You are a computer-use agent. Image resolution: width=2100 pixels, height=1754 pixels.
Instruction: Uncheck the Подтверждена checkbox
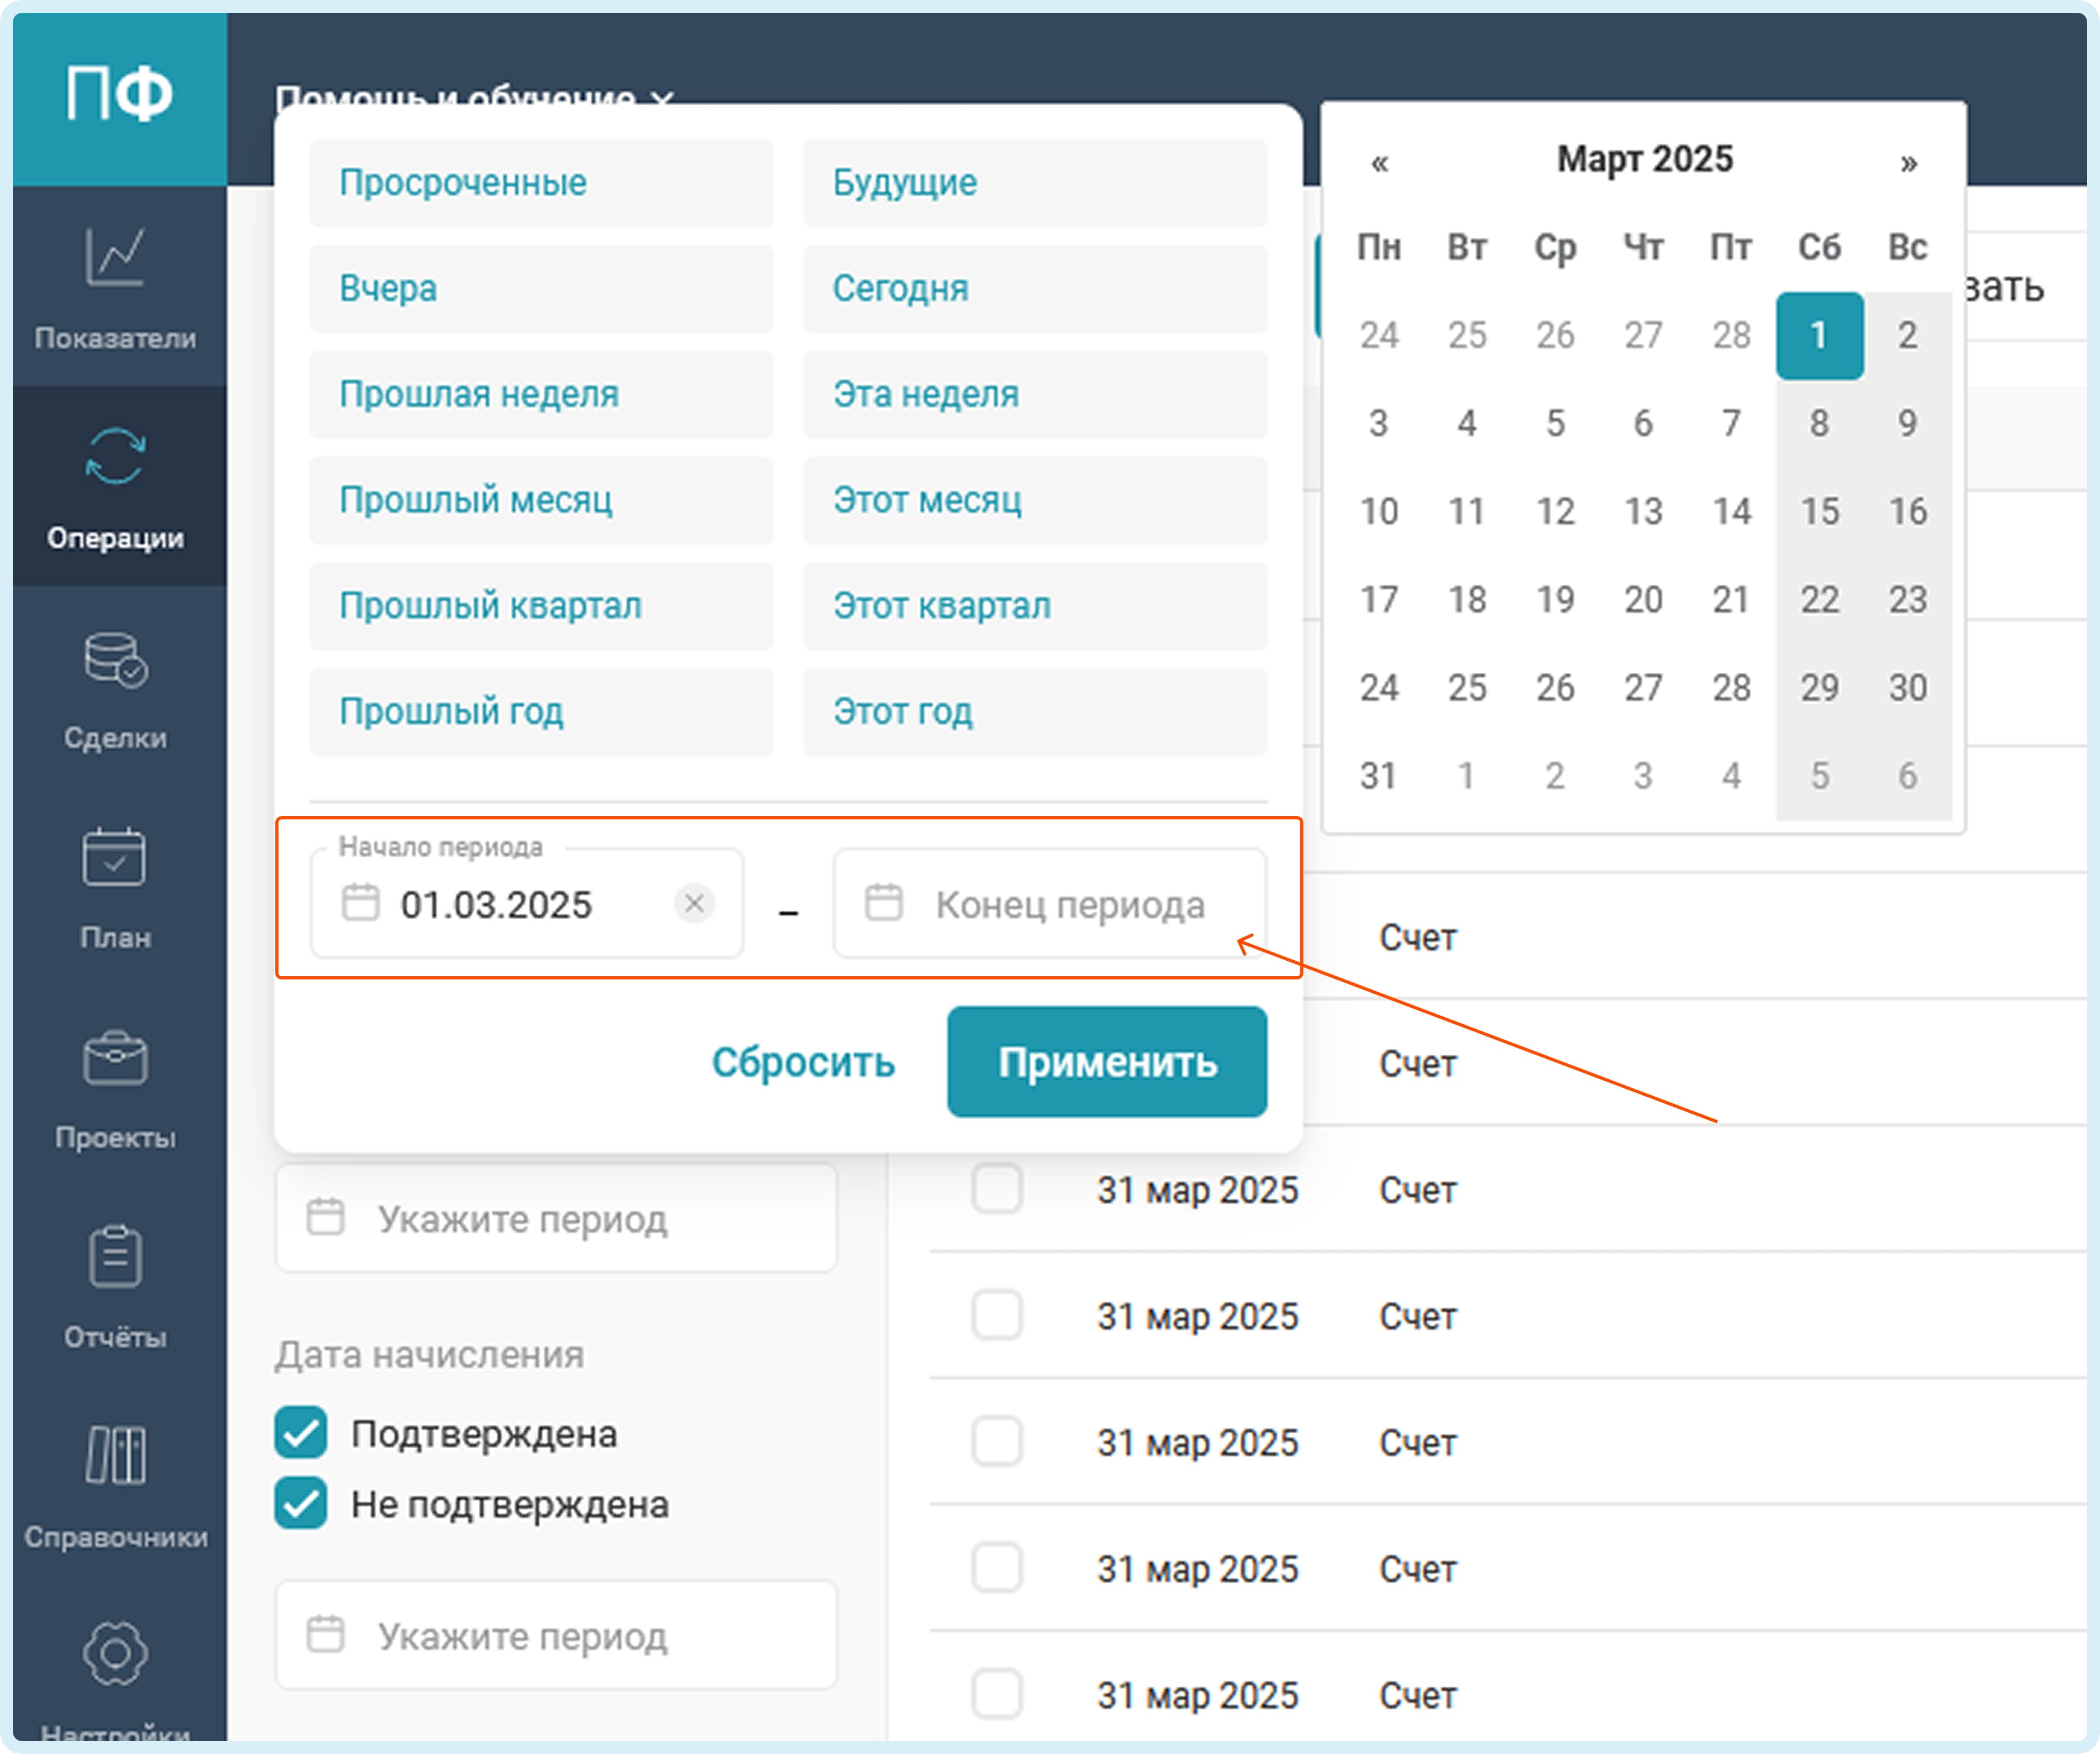[300, 1433]
